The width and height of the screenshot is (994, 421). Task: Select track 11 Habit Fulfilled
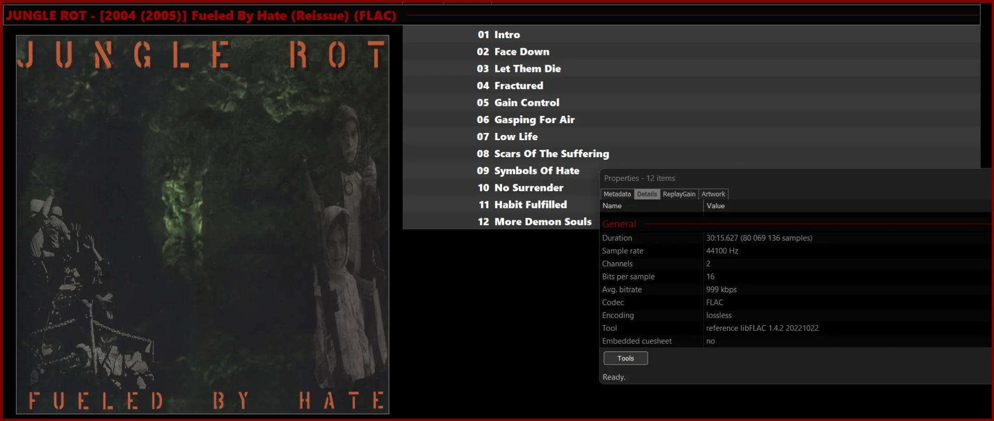(501, 205)
